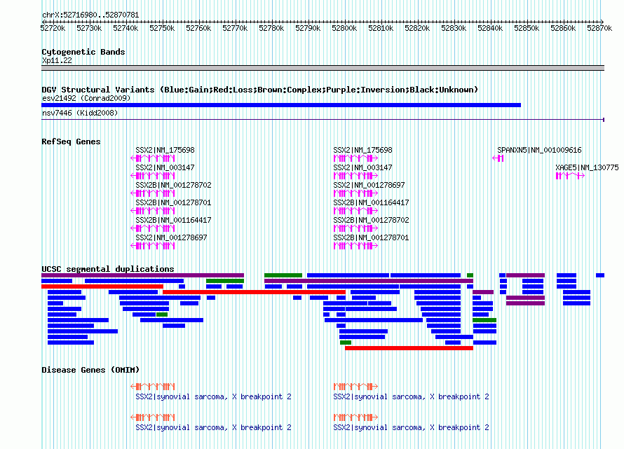This screenshot has width=624, height=449.
Task: Click the bottom long red segmental duplication bar
Action: (409, 348)
